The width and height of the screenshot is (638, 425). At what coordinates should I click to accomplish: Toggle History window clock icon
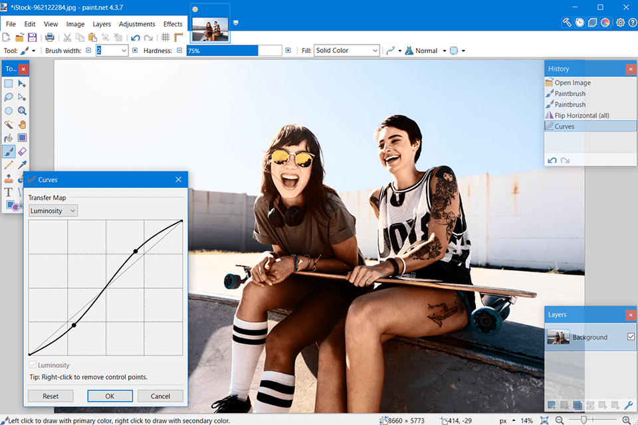pyautogui.click(x=580, y=23)
